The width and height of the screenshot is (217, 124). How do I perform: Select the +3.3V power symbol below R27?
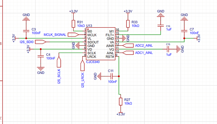point(121,113)
